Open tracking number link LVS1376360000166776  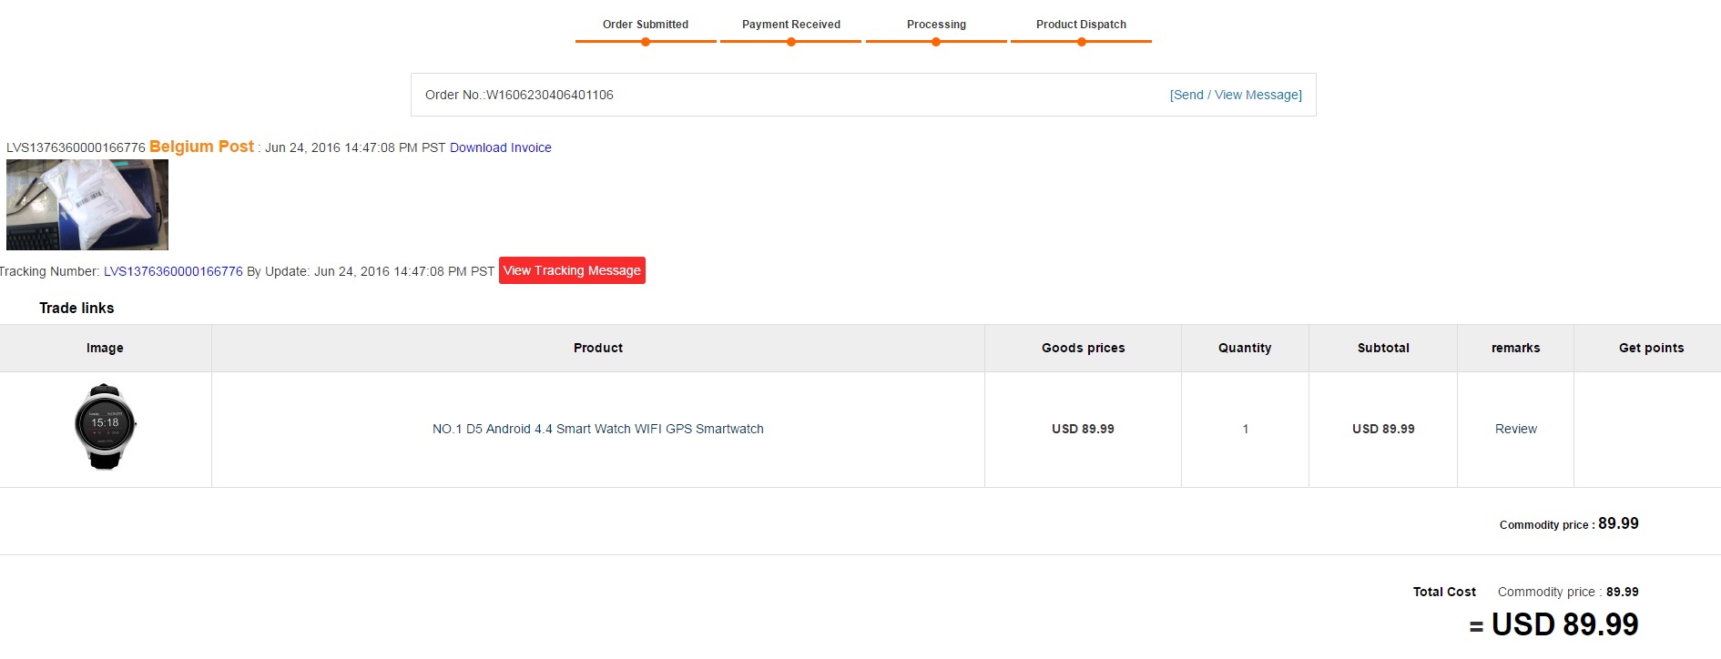173,271
